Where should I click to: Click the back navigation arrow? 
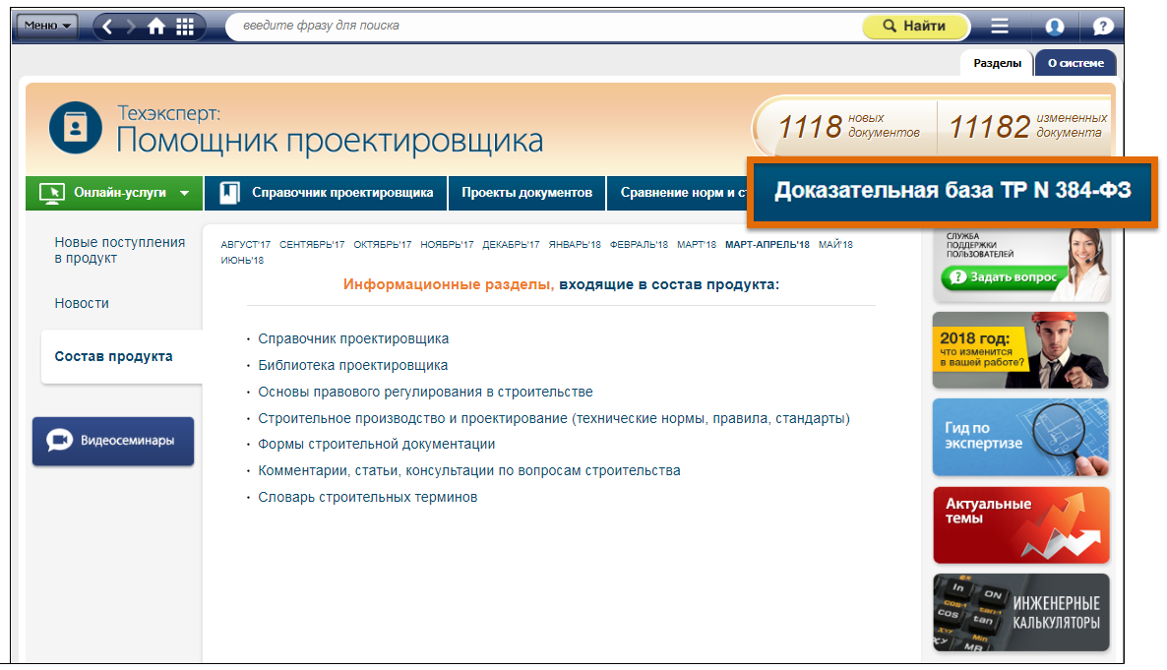click(x=108, y=27)
